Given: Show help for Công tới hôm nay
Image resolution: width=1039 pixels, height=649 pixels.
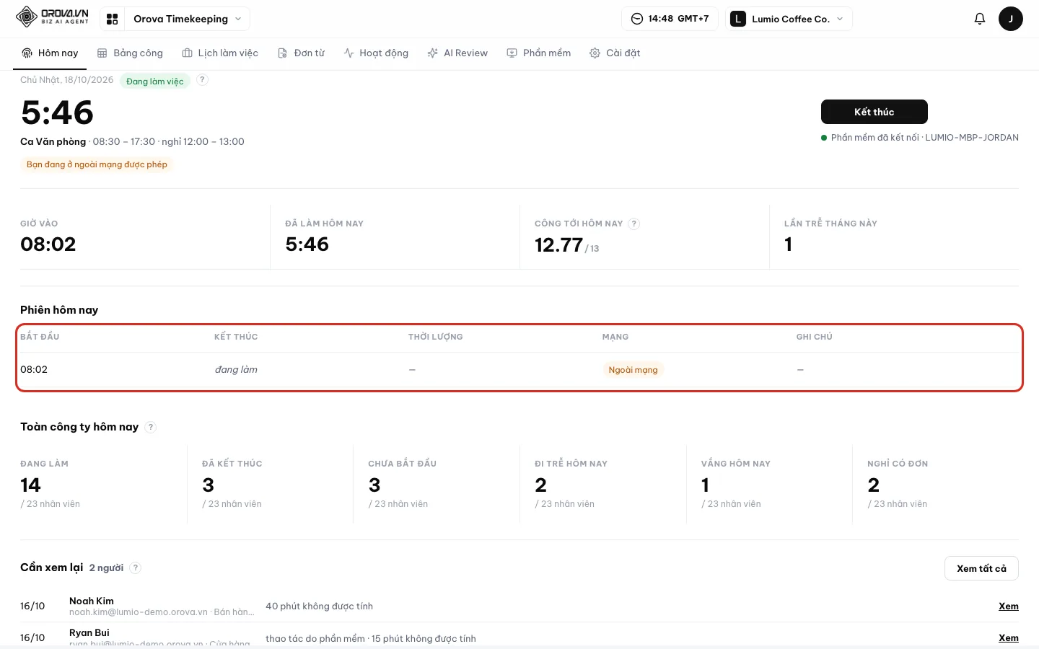Looking at the screenshot, I should 634,224.
